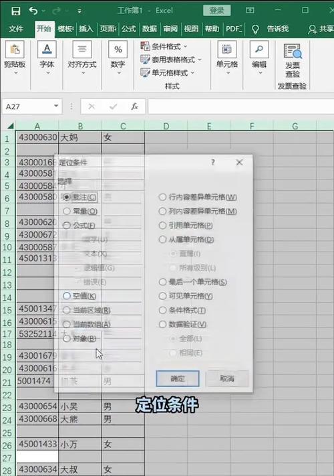This screenshot has width=334, height=476.
Task: Click cell containing 大叔
Action: (80, 469)
